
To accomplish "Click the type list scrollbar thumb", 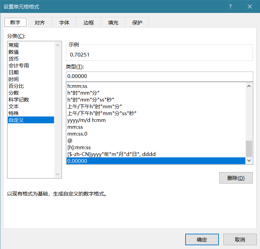I will (x=249, y=149).
